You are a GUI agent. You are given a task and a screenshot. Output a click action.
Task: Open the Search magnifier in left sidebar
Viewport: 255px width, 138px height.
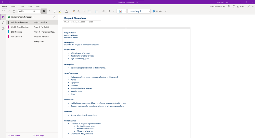(x=3, y=23)
